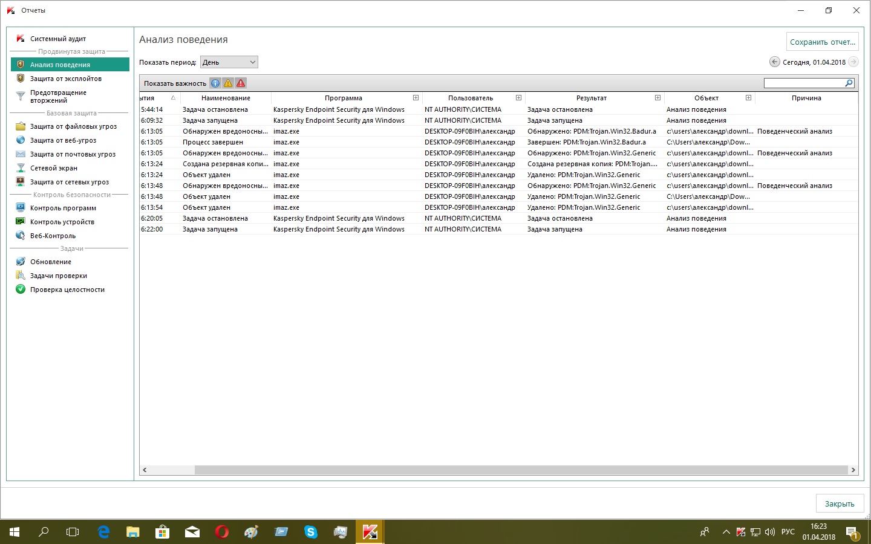871x544 pixels.
Task: Click the date label Сегодня, 01.04.2018
Action: click(814, 62)
